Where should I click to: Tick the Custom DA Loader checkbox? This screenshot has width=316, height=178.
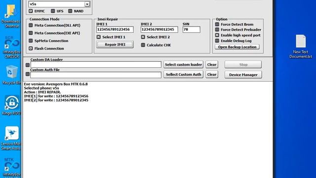coord(28,65)
